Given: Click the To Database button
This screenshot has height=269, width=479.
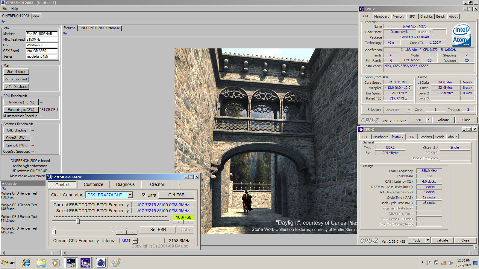Looking at the screenshot, I should 16,87.
